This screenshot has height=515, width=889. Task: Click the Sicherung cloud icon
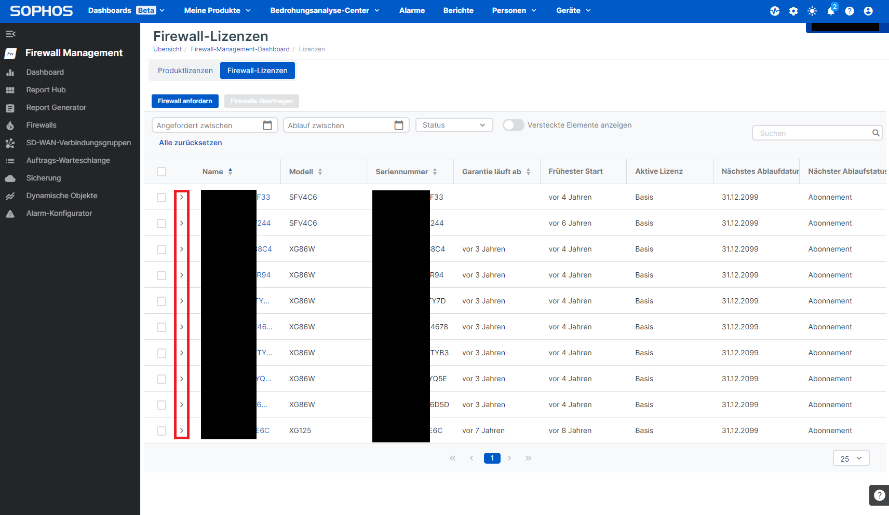pyautogui.click(x=10, y=178)
